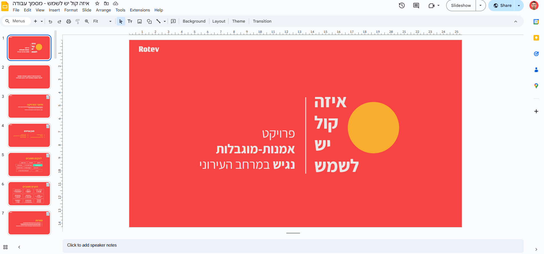Open the Insert menu
Screen dimensions: 544x254
point(54,10)
